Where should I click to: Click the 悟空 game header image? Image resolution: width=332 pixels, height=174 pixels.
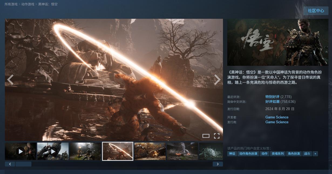278,42
